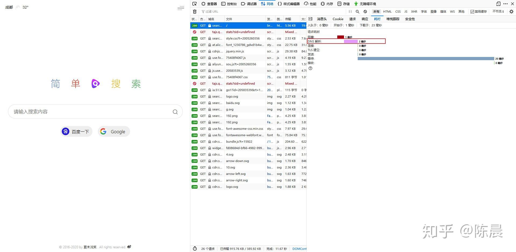
Task: Open the 不节流 throttling dropdown
Action: click(x=498, y=12)
